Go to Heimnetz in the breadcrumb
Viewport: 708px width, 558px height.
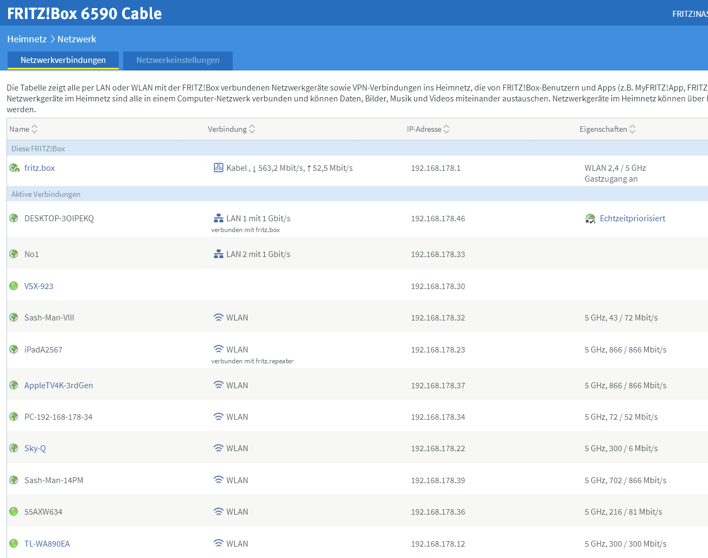pyautogui.click(x=27, y=39)
